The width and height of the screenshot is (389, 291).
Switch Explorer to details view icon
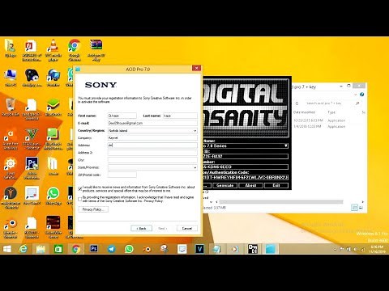click(354, 208)
